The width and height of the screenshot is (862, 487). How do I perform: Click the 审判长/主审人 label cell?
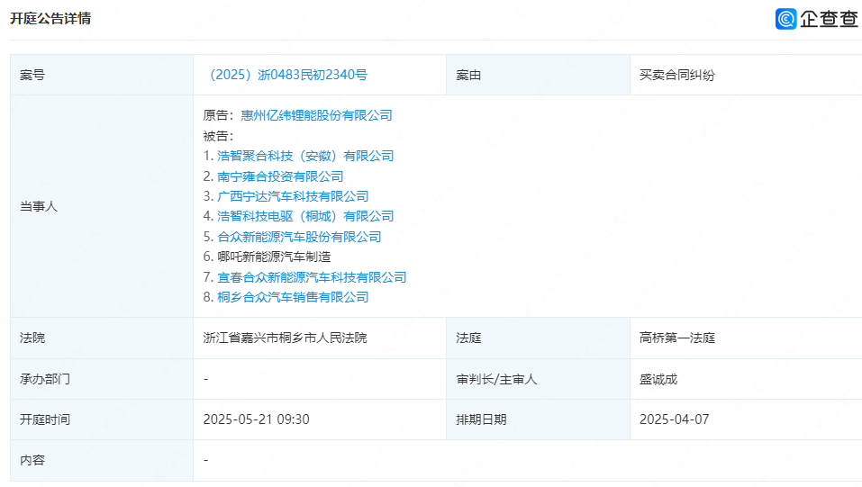pos(539,379)
